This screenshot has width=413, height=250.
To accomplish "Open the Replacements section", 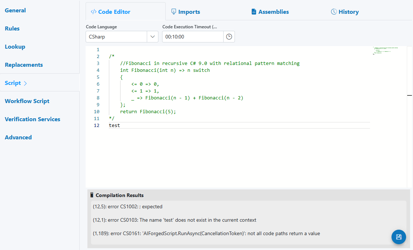I will click(24, 65).
